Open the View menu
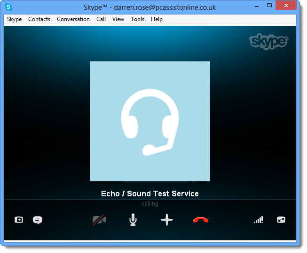Image resolution: width=307 pixels, height=253 pixels. tap(118, 19)
